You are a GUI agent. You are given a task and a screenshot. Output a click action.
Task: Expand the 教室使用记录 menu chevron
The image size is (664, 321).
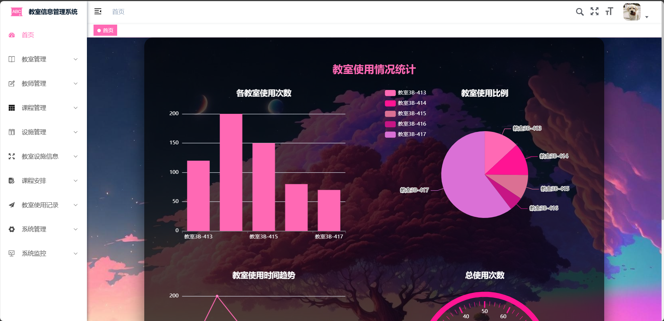[75, 205]
